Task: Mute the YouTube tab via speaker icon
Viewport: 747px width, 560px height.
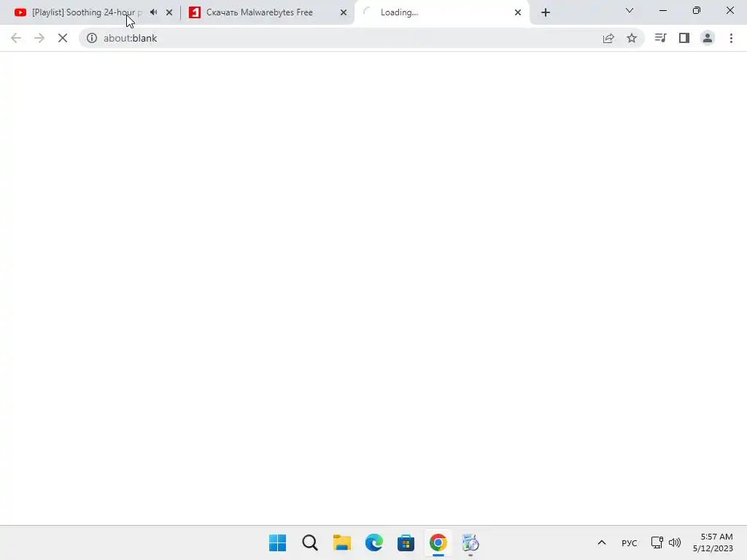Action: [x=153, y=12]
